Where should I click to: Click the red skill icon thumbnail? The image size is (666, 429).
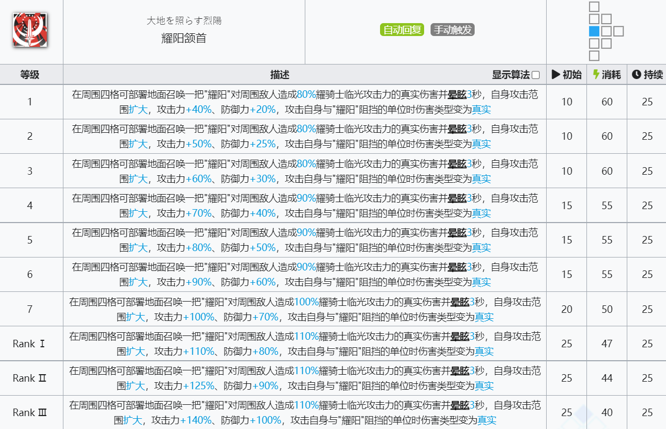(30, 30)
